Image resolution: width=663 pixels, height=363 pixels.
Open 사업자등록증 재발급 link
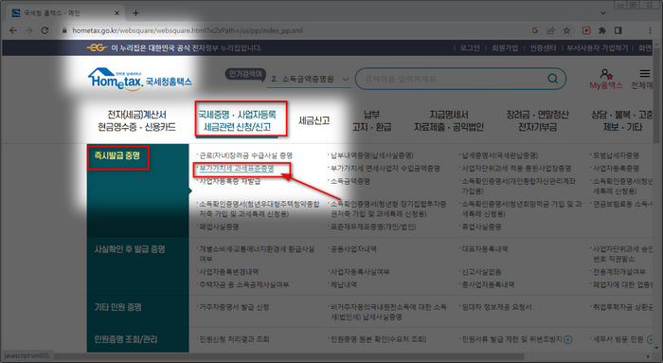coord(230,182)
